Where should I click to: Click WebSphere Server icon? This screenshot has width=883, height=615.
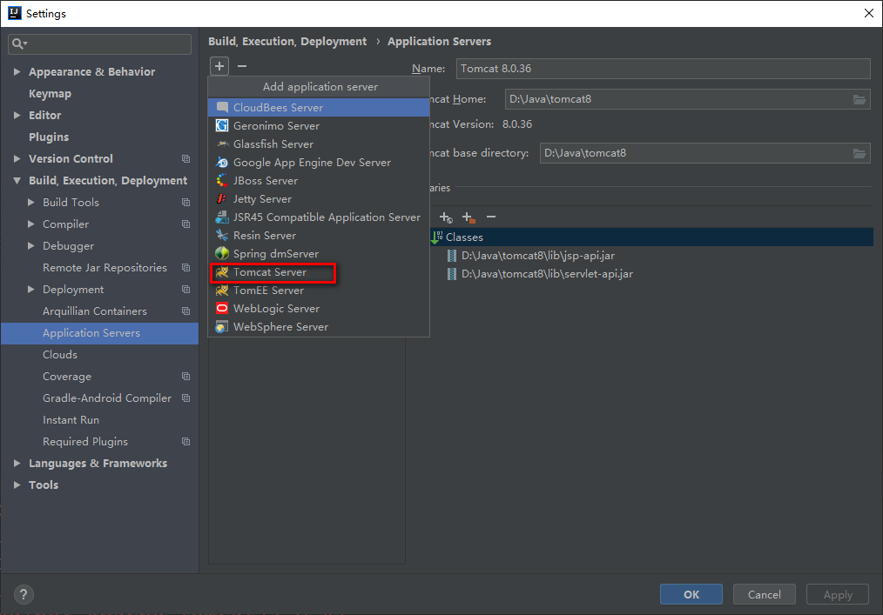pos(222,327)
